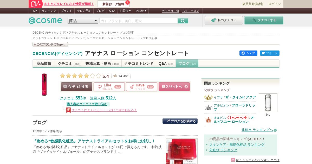Click the 購入サイトへ button
312x164 pixels.
(x=174, y=87)
